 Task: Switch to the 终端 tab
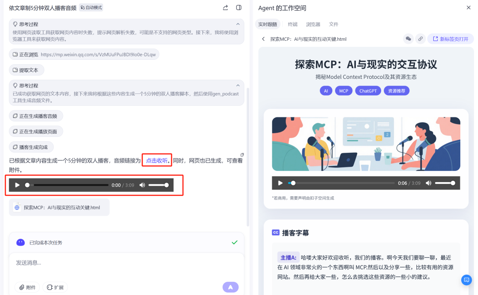293,24
